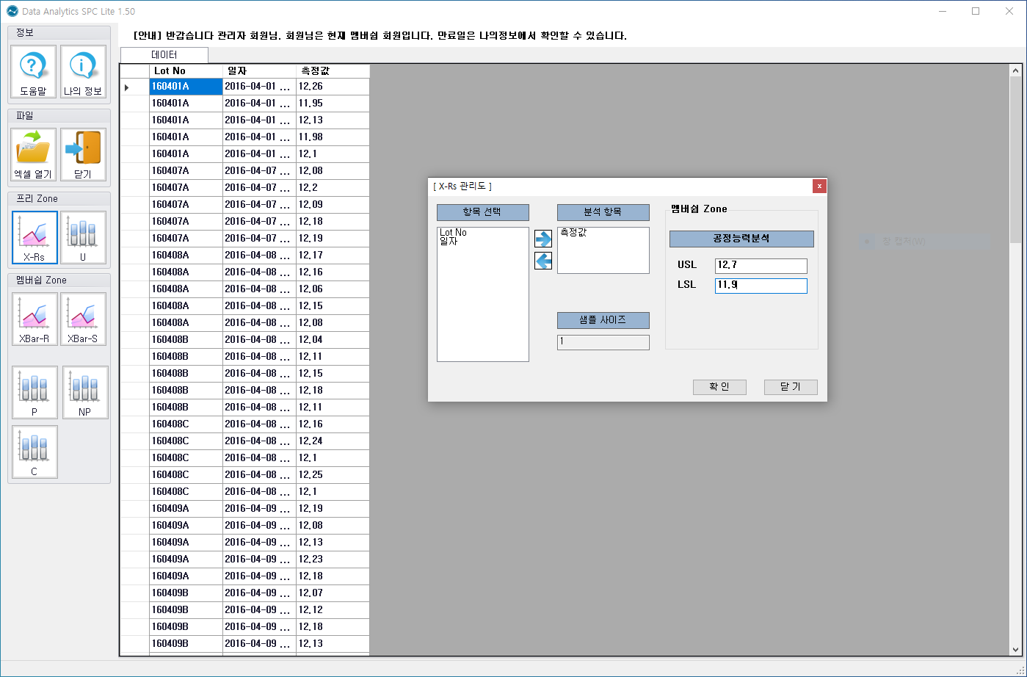The width and height of the screenshot is (1027, 677).
Task: Click measurement value 12.12
Action: 333,610
